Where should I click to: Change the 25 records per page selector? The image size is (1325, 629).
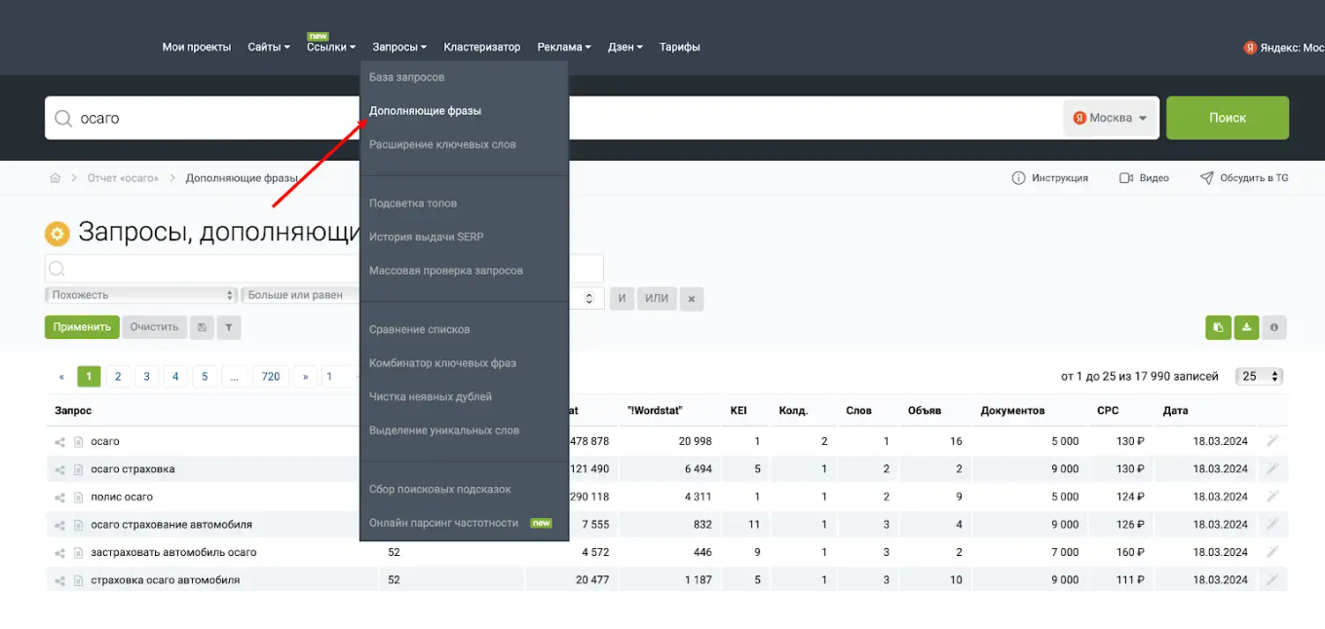coord(1258,377)
